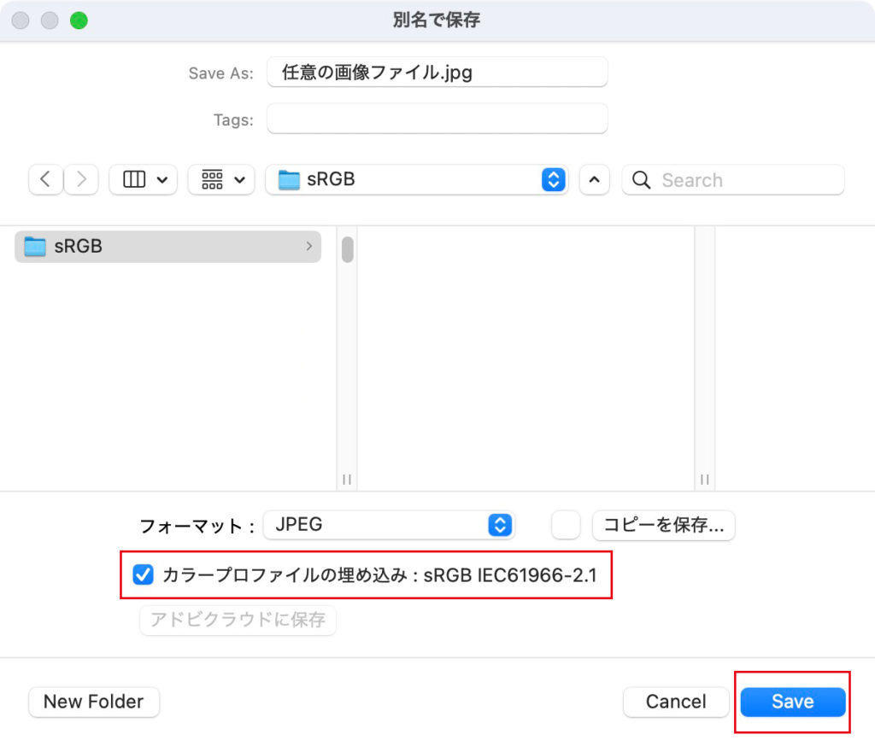Viewport: 875px width, 746px height.
Task: Click the forward navigation arrow
Action: (81, 180)
